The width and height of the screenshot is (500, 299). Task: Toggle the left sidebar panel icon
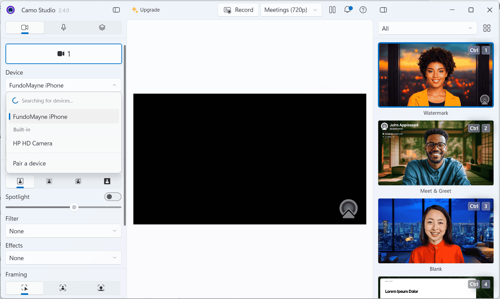pyautogui.click(x=116, y=10)
